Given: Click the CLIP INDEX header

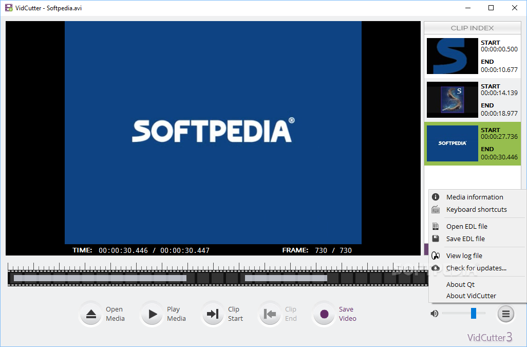Looking at the screenshot, I should [472, 28].
